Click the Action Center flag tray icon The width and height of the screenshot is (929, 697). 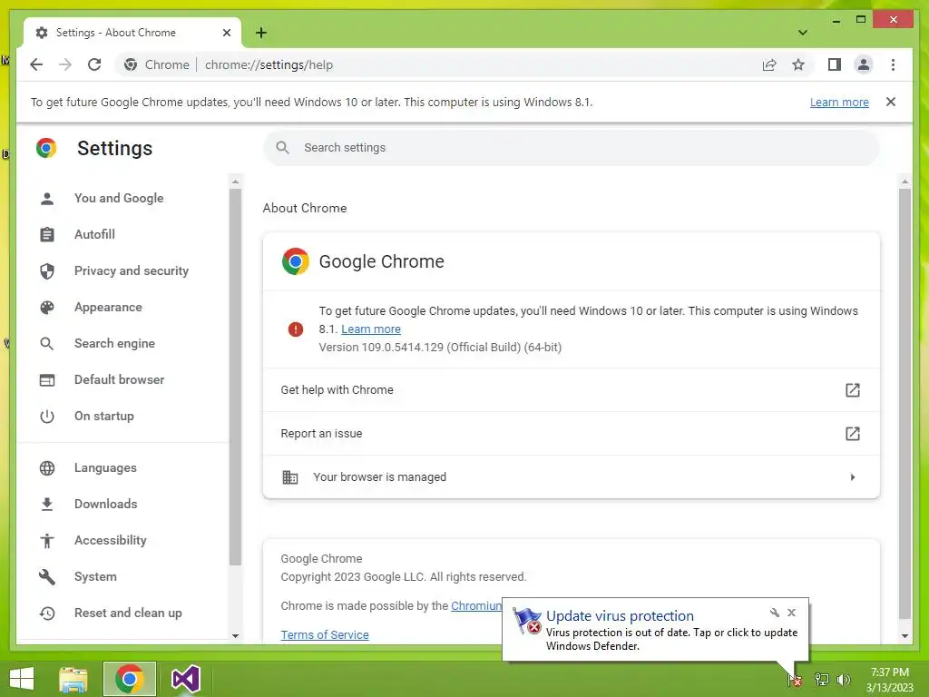[x=795, y=680]
